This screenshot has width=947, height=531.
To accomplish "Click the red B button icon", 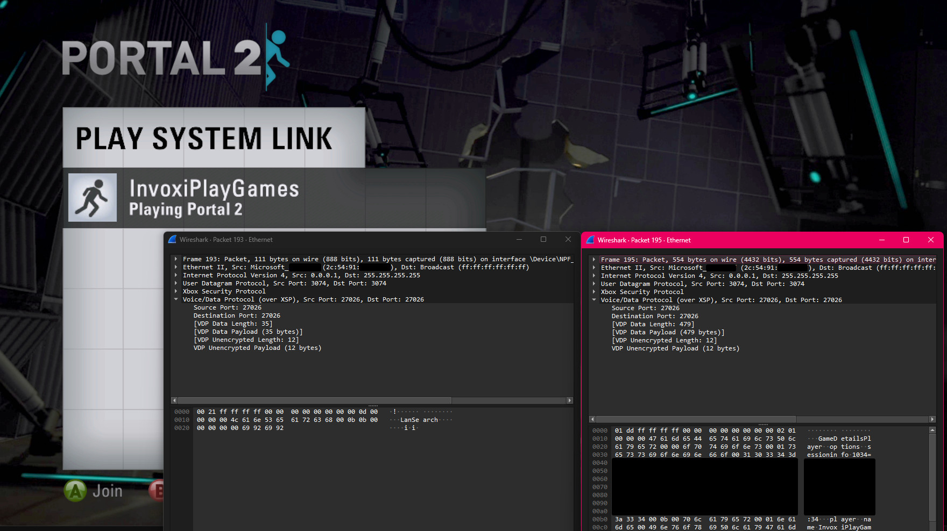I will coord(158,491).
